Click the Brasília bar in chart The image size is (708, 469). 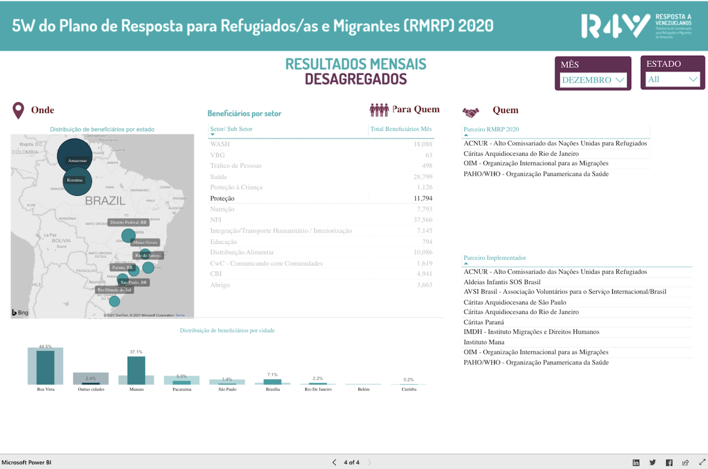click(273, 381)
